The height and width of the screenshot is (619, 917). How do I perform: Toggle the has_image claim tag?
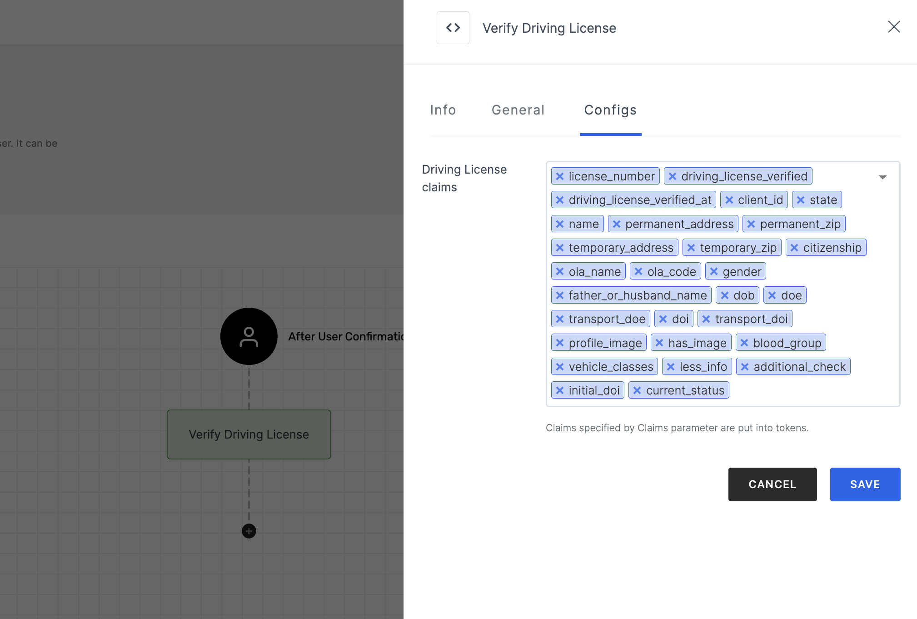[x=659, y=343]
